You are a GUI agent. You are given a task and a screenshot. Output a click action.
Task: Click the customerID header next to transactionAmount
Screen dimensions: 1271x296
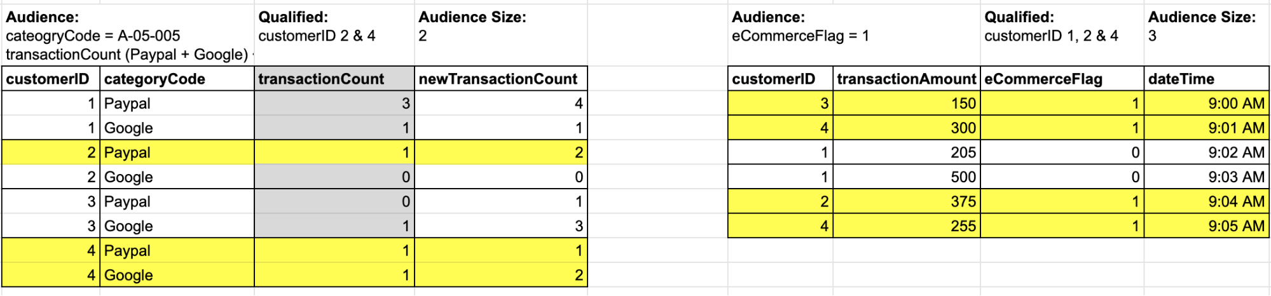(x=780, y=79)
